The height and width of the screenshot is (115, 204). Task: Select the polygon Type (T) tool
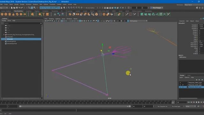pyautogui.click(x=44, y=14)
